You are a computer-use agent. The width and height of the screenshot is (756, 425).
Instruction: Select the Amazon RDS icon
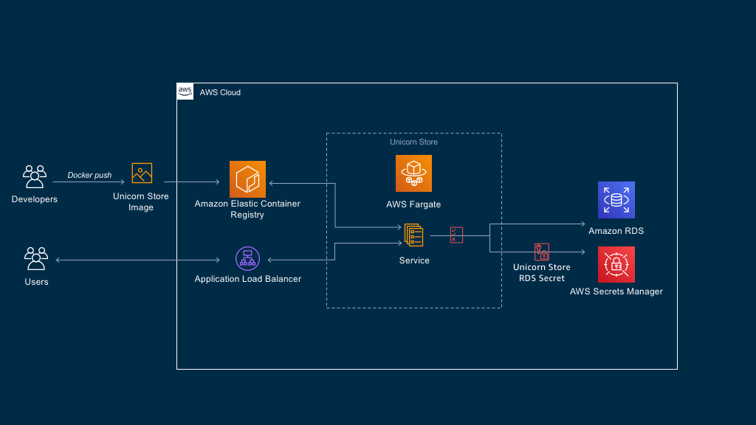[x=616, y=200]
